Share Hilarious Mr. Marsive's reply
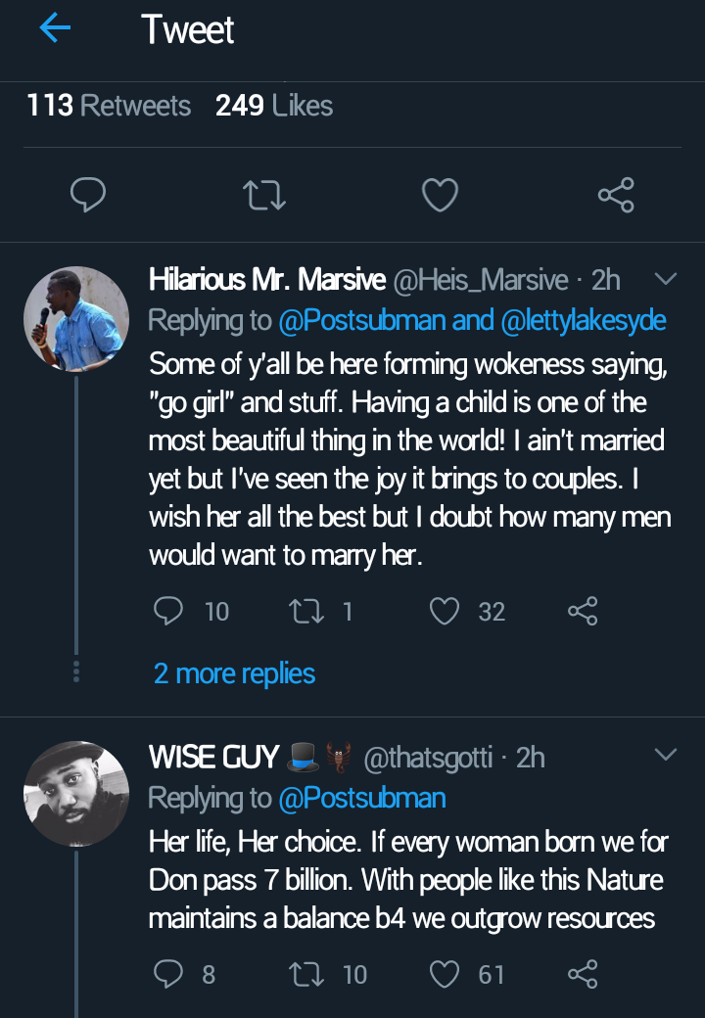Image resolution: width=705 pixels, height=1018 pixels. coord(582,612)
